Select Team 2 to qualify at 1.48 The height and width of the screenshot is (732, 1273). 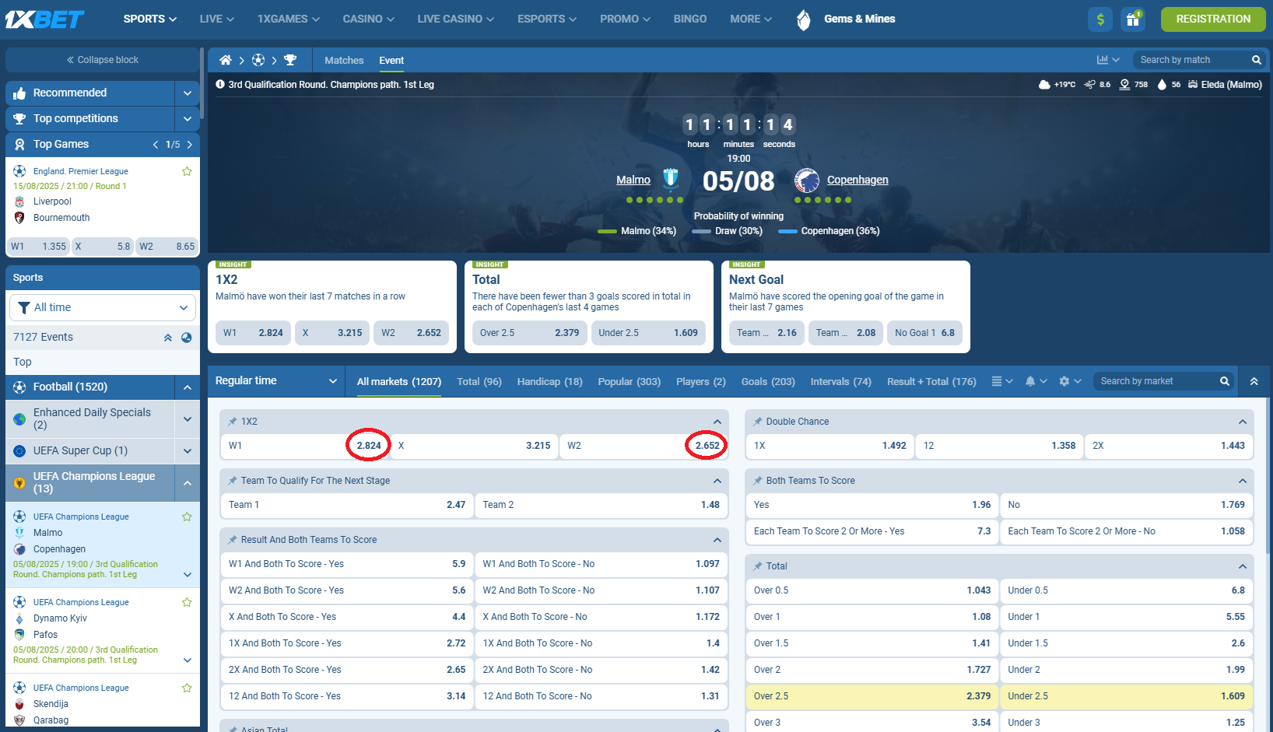pyautogui.click(x=601, y=505)
